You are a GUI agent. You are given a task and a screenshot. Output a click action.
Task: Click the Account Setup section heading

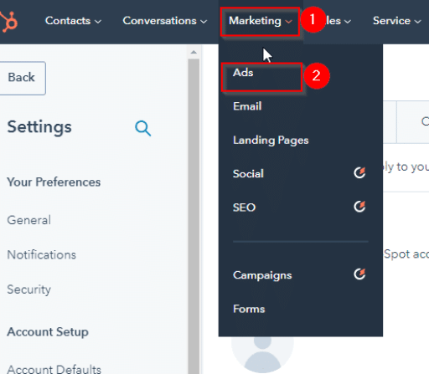pyautogui.click(x=48, y=332)
